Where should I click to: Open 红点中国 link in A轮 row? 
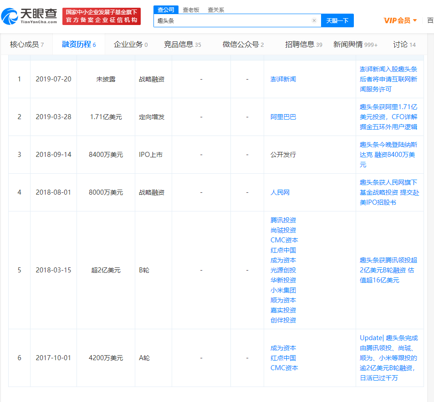click(283, 358)
